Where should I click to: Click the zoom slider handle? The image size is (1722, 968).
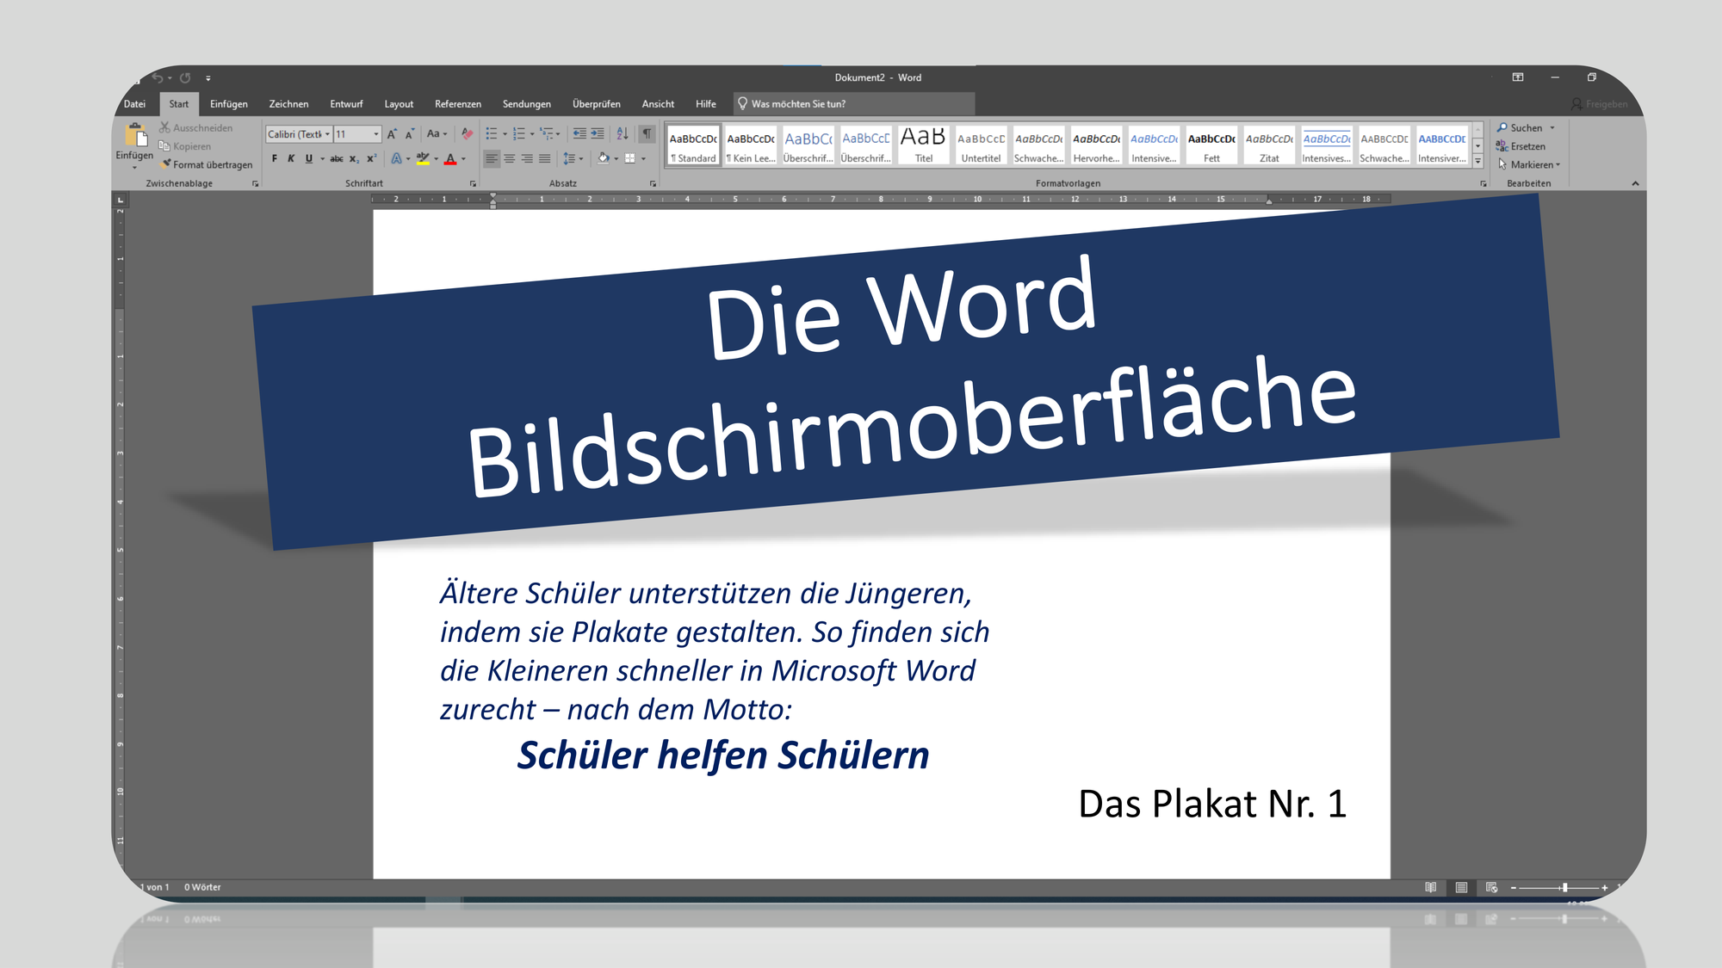(1565, 887)
